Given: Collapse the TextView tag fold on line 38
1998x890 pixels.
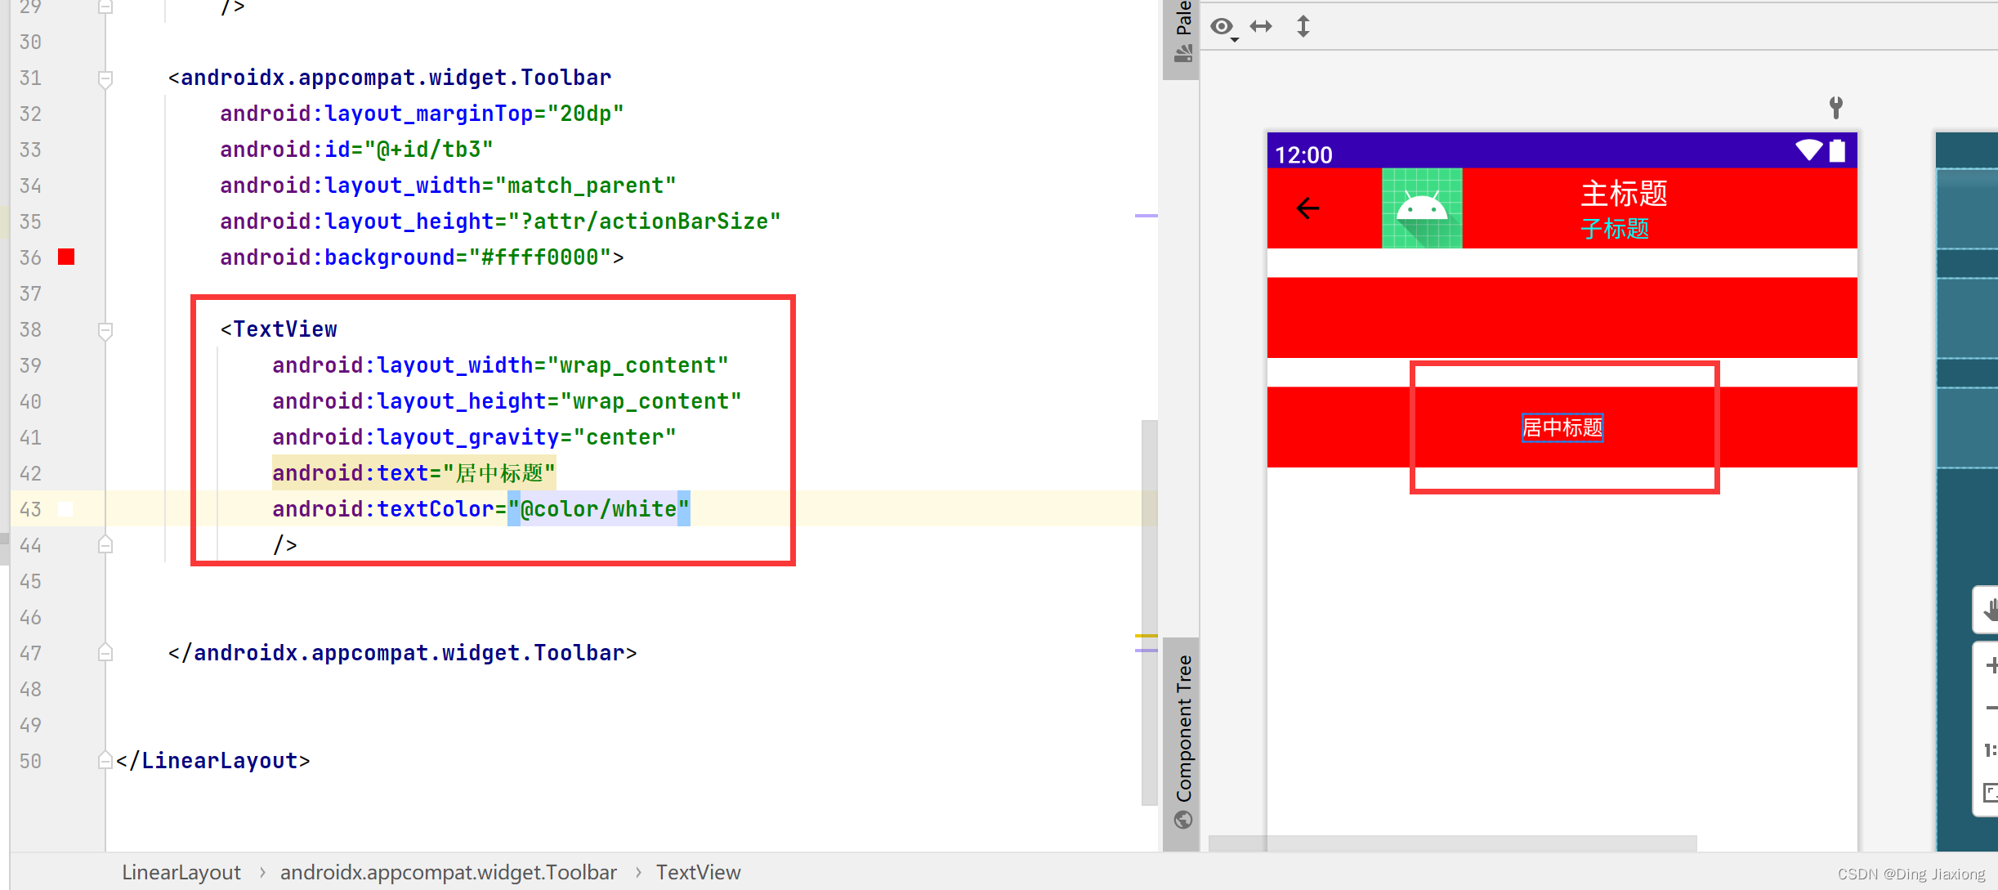Looking at the screenshot, I should tap(105, 330).
